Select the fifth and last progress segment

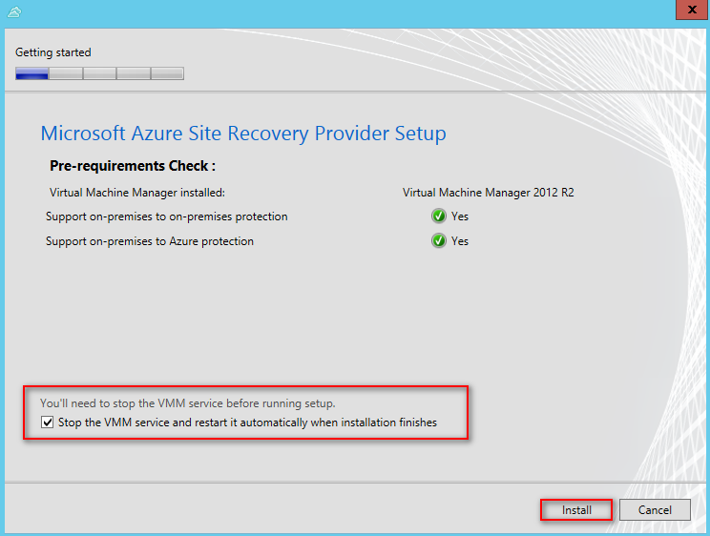tap(167, 73)
